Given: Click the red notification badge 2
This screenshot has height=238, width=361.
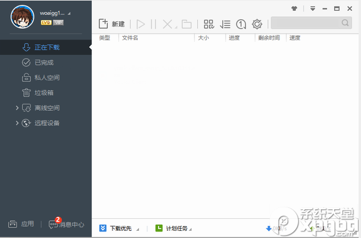Looking at the screenshot, I should point(58,219).
